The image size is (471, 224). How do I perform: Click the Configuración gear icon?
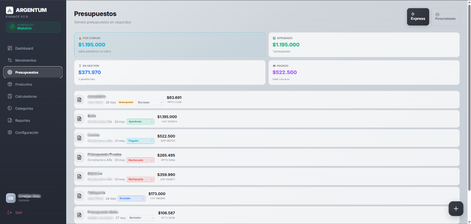tap(10, 132)
